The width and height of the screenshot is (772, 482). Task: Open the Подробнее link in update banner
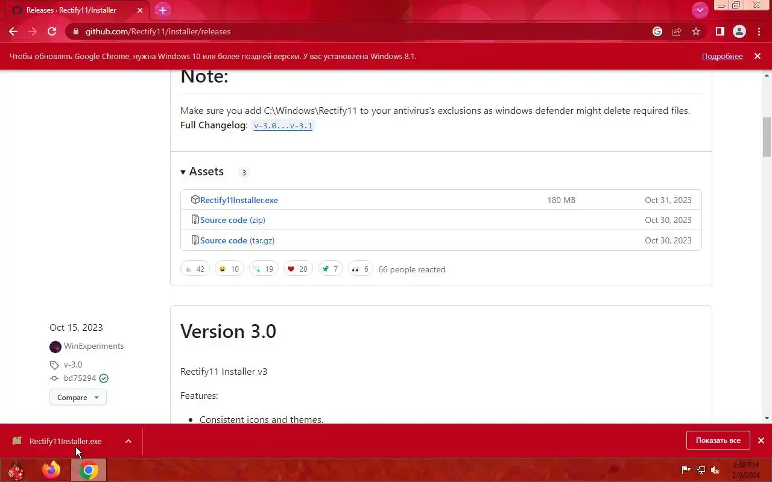point(722,56)
